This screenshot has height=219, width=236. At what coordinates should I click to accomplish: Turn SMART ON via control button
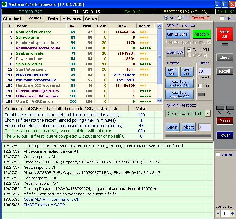tap(172, 72)
